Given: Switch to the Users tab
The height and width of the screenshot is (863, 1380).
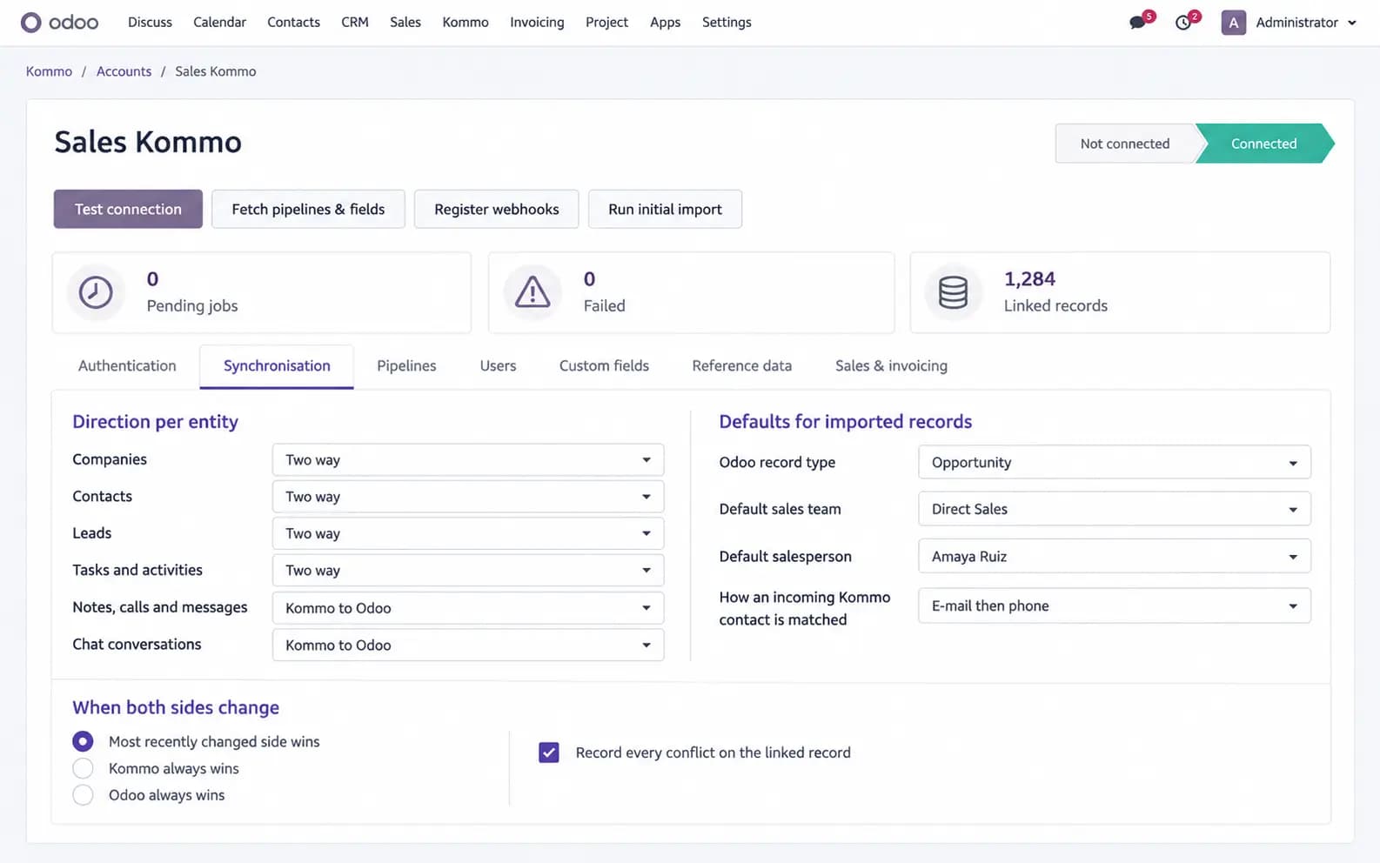Looking at the screenshot, I should tap(498, 365).
